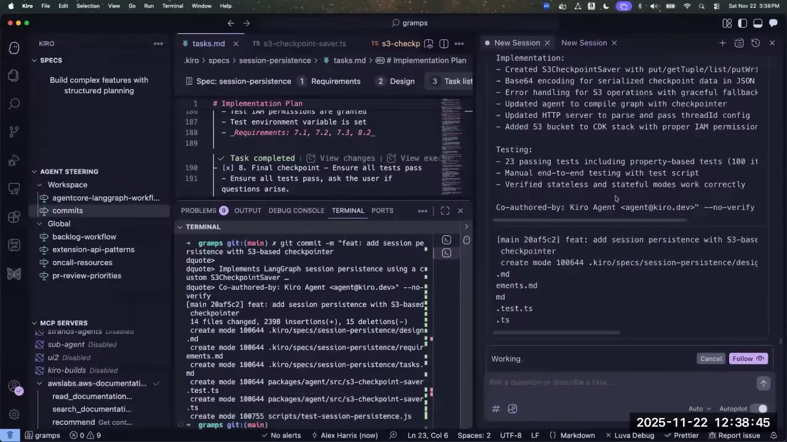Open commits steering file
This screenshot has height=442, width=787.
pos(68,211)
